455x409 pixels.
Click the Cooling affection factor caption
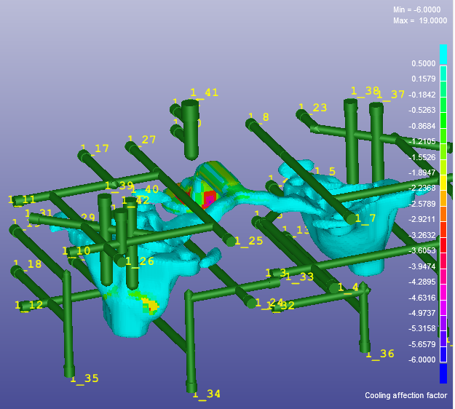405,395
